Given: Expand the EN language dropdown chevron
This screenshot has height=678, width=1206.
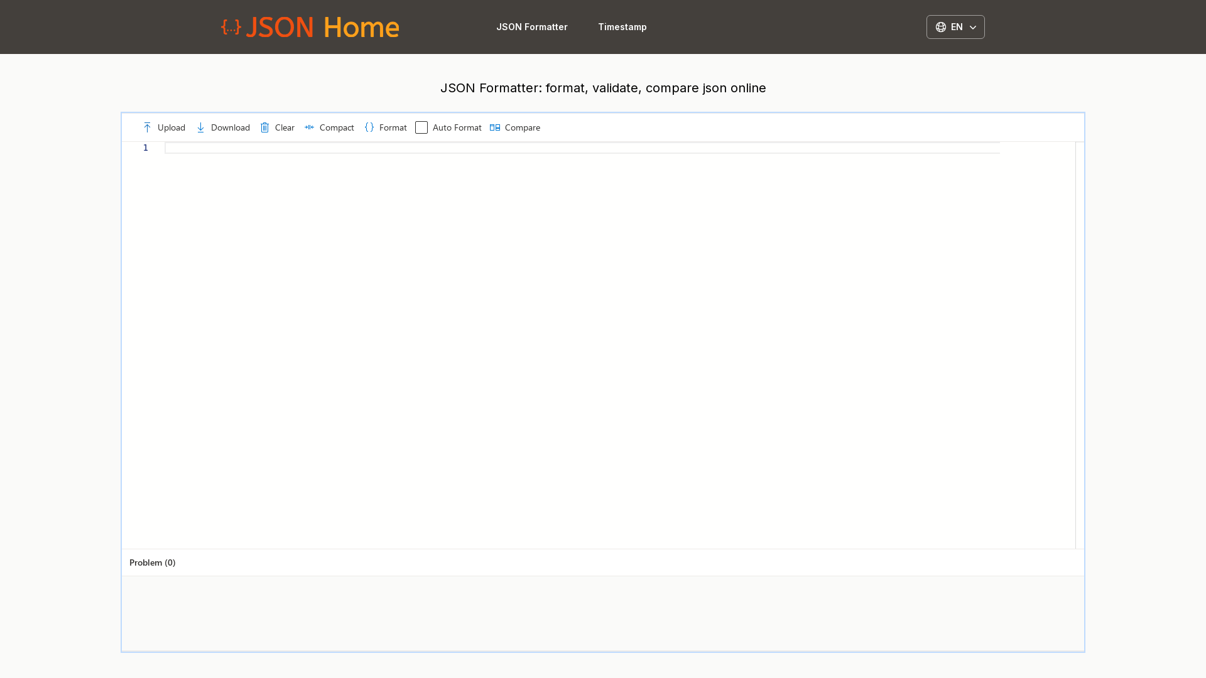Looking at the screenshot, I should [973, 28].
